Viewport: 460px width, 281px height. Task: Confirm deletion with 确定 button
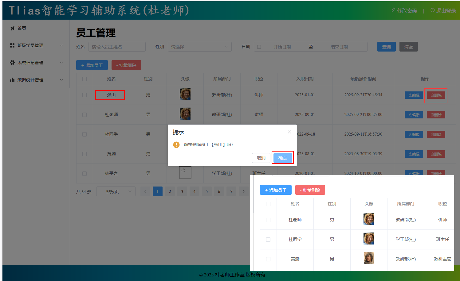click(283, 158)
